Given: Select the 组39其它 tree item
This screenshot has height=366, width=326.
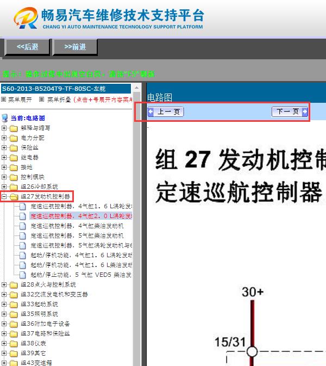Looking at the screenshot, I should tap(33, 353).
